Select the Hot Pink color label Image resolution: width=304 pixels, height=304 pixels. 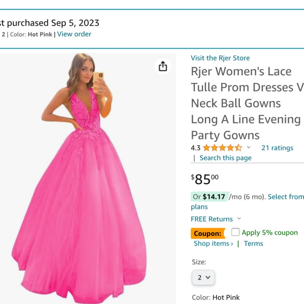(226, 297)
